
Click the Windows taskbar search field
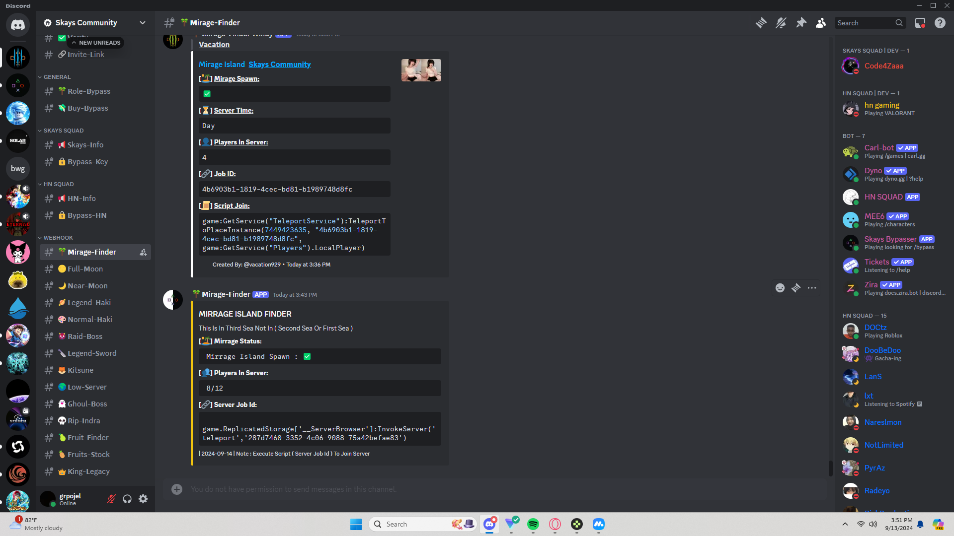coord(423,524)
